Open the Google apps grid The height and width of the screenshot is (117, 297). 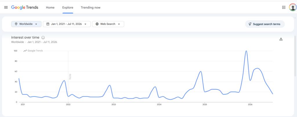pos(284,7)
